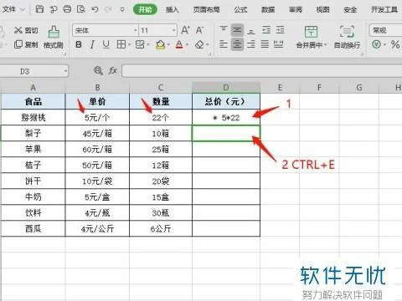Toggle the highlighted Middle Align button

coord(237,30)
